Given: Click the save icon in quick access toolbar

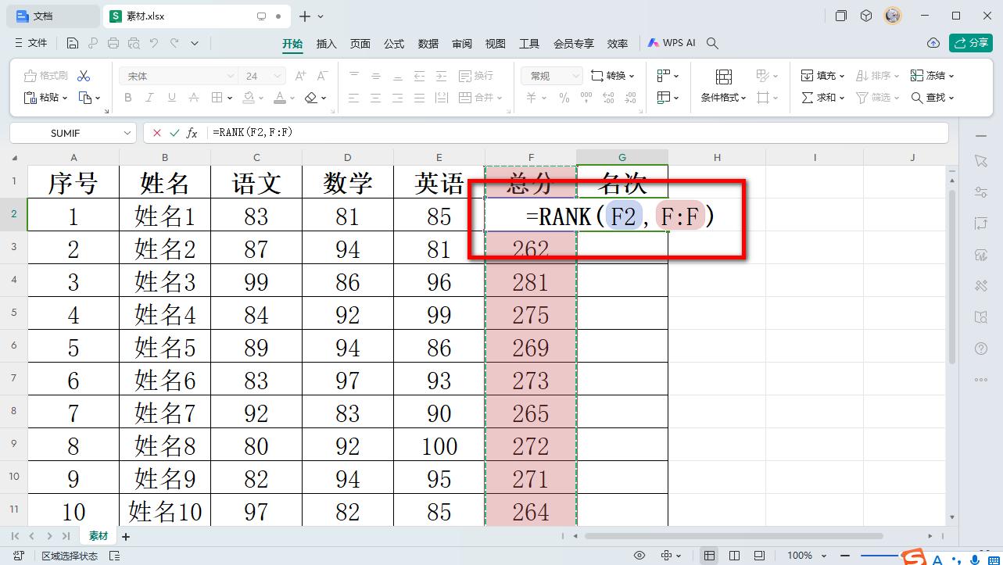Looking at the screenshot, I should click(x=73, y=44).
